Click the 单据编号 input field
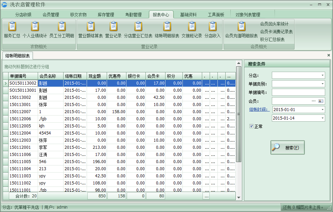Image resolution: width=333 pixels, height=212 pixels. pos(298,92)
